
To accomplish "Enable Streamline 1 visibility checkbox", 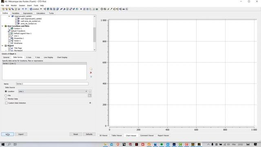I will [x=9, y=38].
